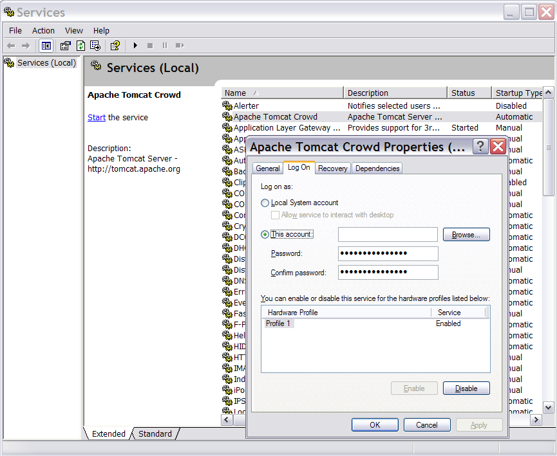Click the Properties toolbar icon
This screenshot has height=456, width=557.
click(x=65, y=46)
